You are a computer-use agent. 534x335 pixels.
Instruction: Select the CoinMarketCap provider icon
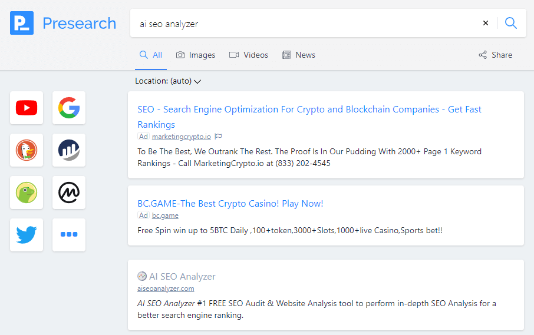pos(69,193)
